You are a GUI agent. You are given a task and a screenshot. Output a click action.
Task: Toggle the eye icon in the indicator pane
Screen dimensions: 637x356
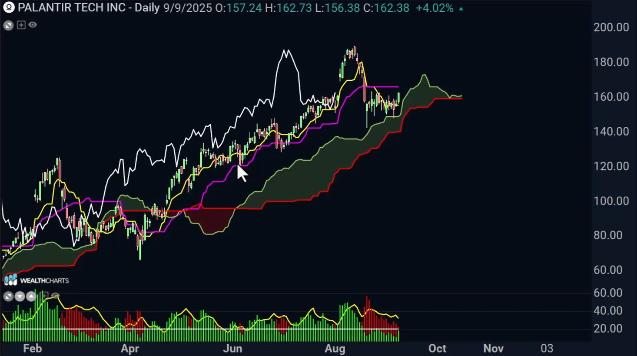[x=55, y=296]
